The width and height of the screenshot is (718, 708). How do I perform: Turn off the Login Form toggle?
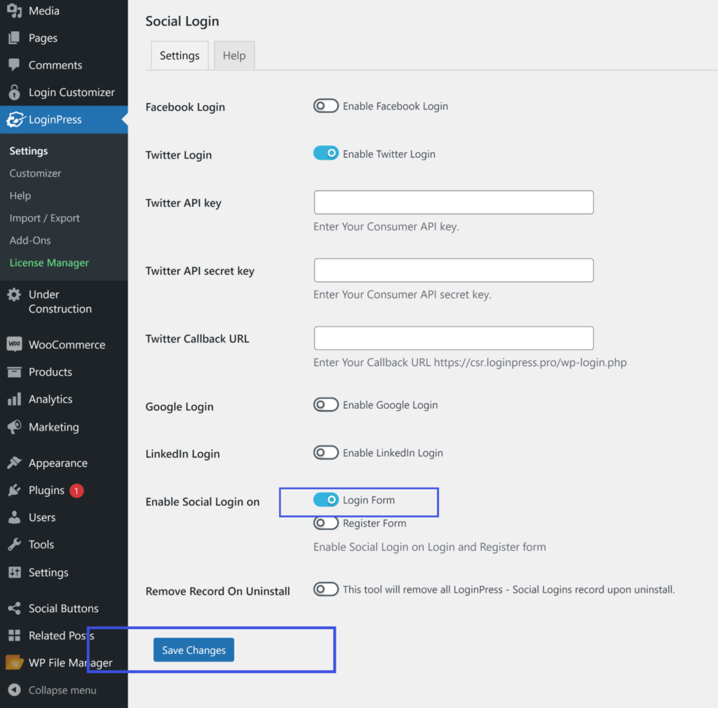pyautogui.click(x=325, y=500)
